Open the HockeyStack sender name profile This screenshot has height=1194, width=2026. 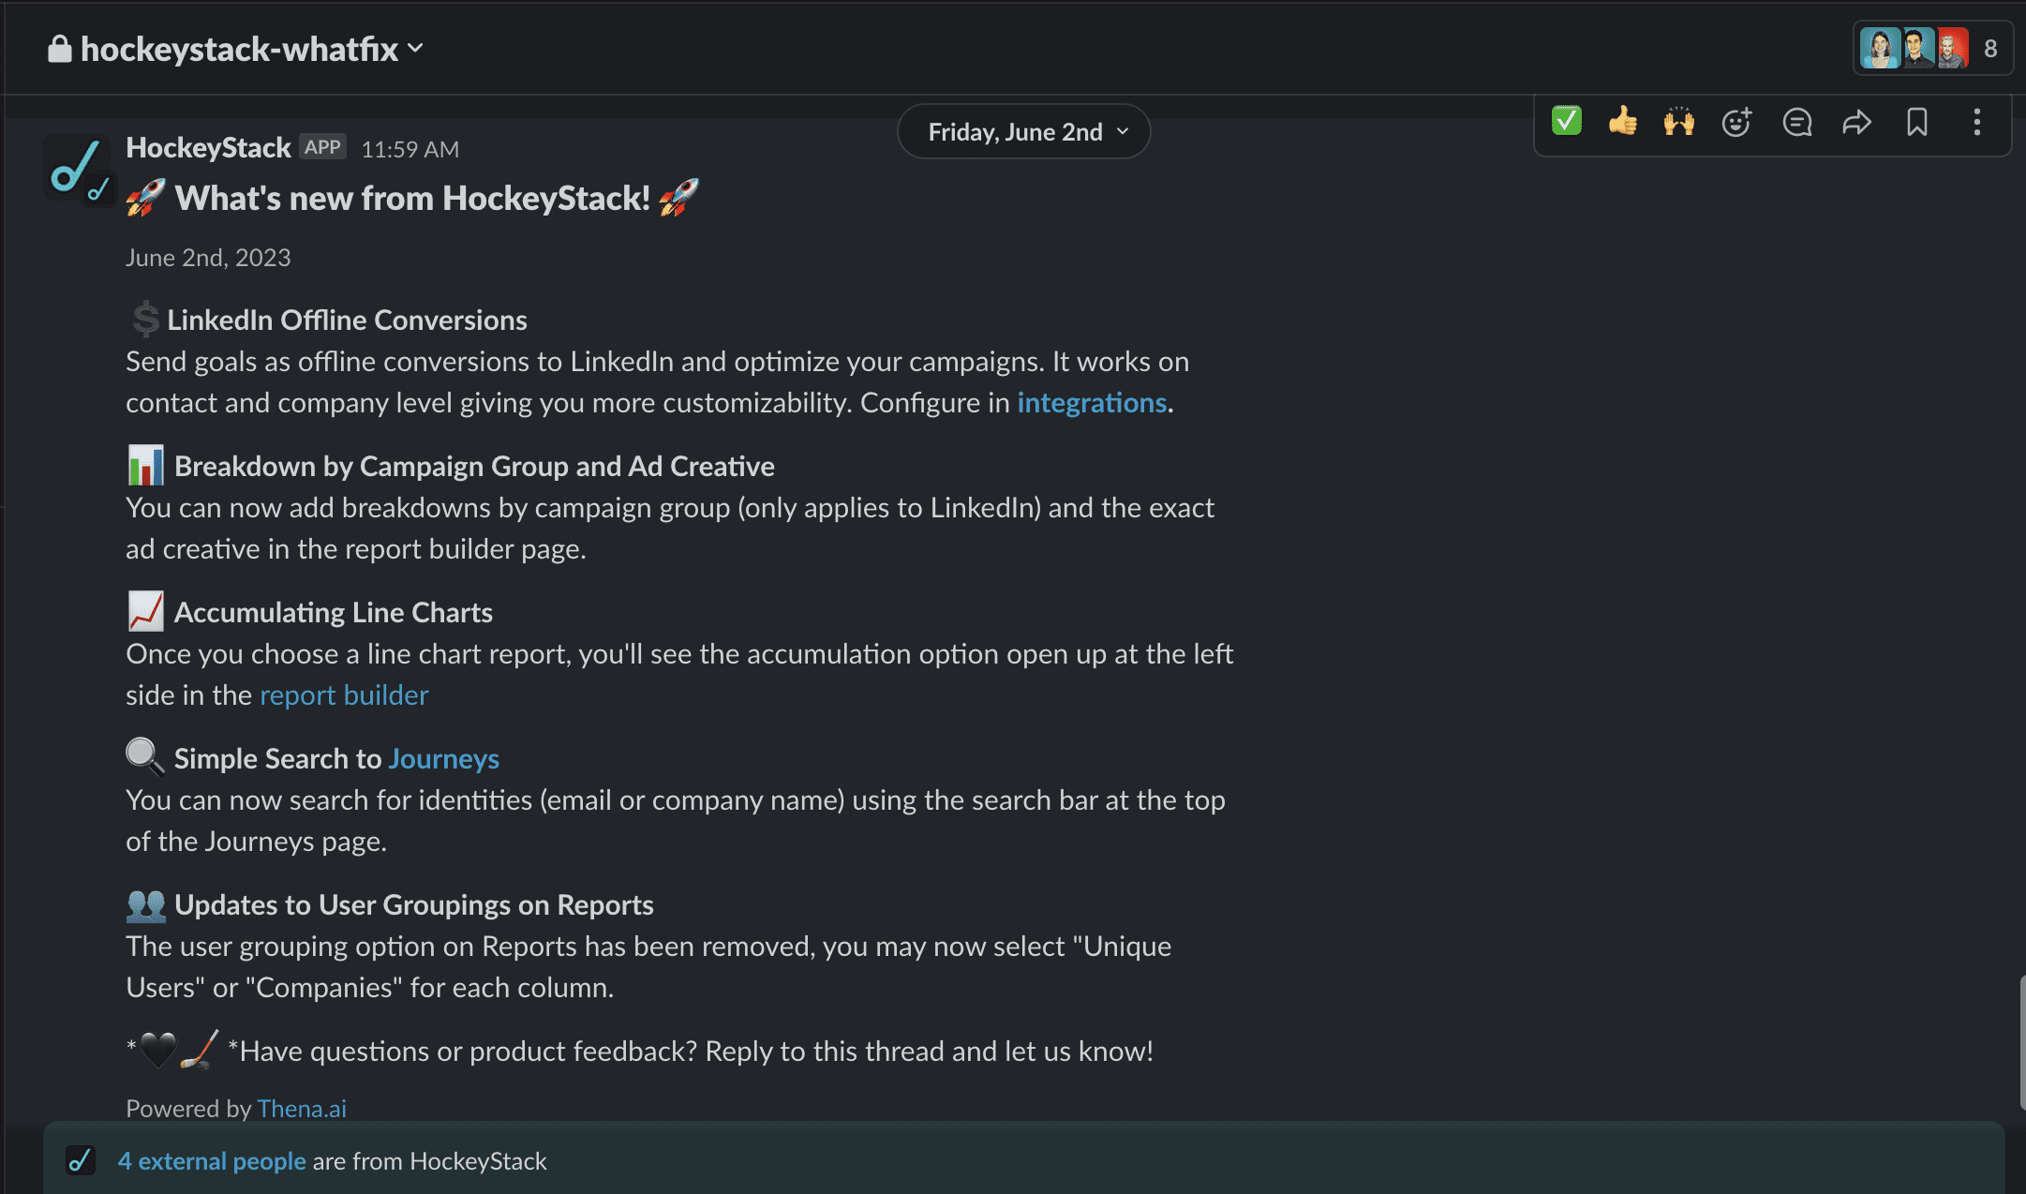pos(208,147)
